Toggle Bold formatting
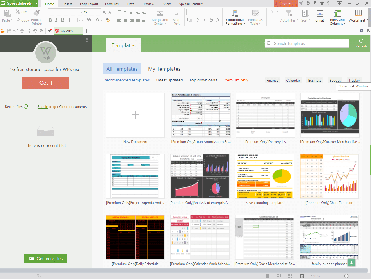Viewport: 371px width, 279px height. [x=50, y=20]
